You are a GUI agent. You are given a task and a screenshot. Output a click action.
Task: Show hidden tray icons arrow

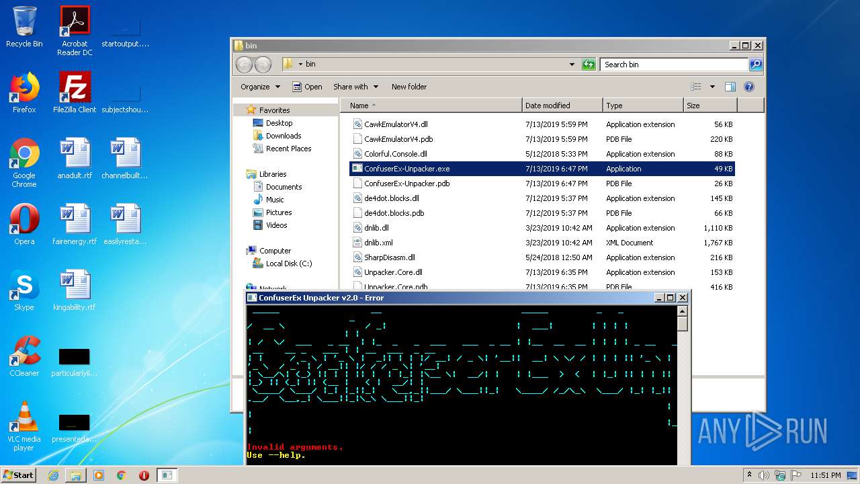point(750,475)
